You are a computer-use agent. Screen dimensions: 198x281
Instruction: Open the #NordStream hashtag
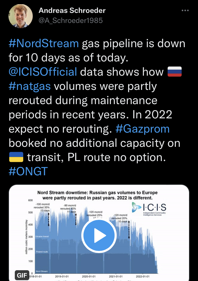click(x=44, y=43)
